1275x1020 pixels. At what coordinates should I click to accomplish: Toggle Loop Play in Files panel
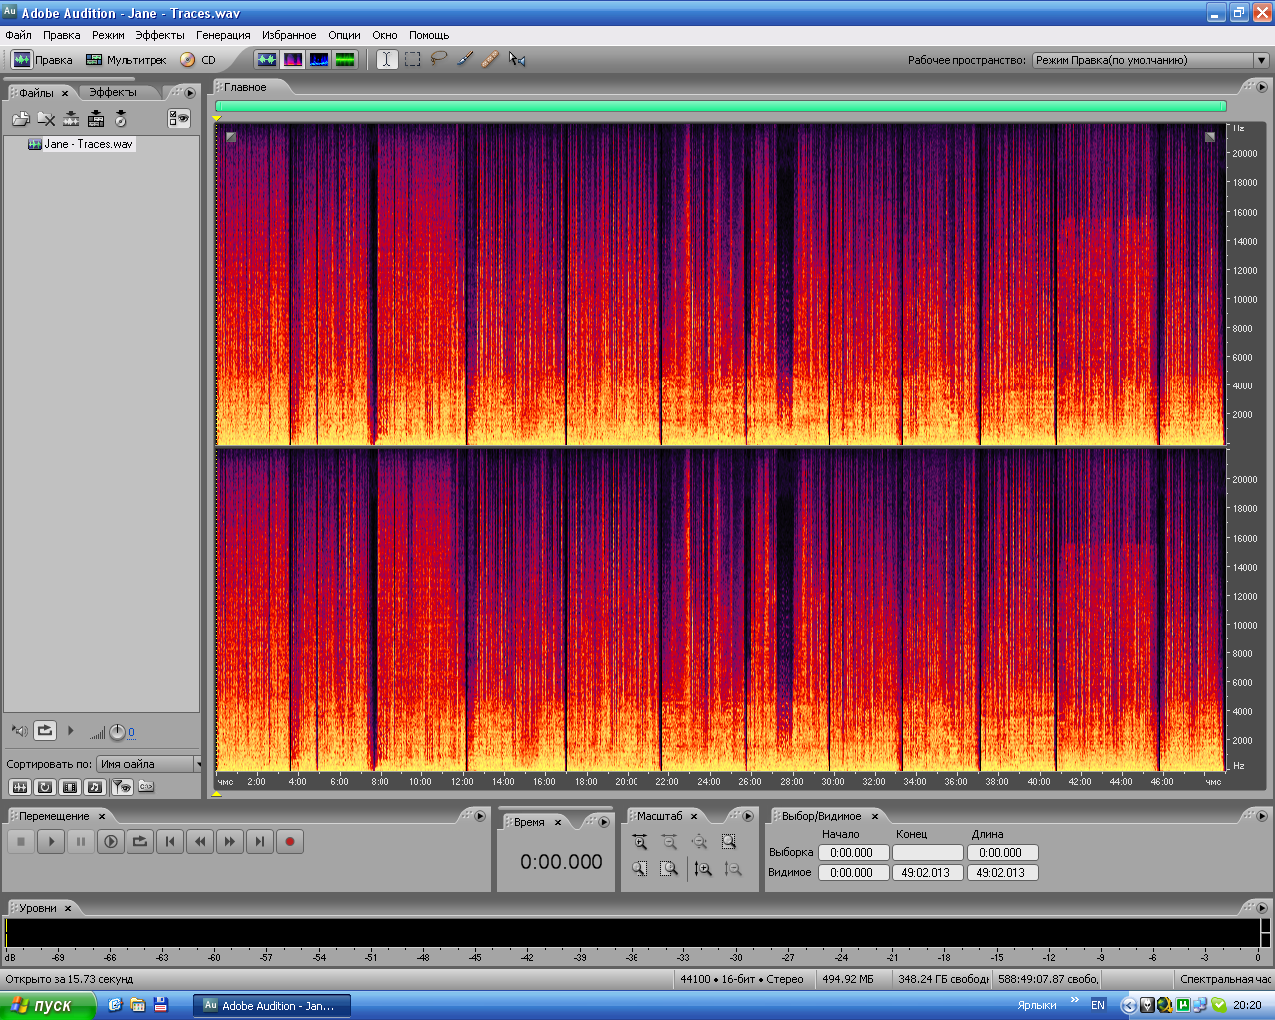[45, 731]
